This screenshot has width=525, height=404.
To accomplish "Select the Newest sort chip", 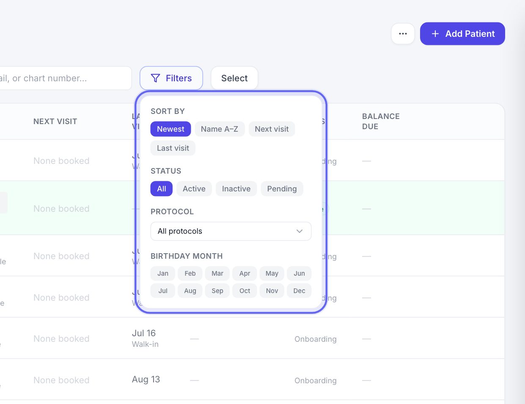I will click(170, 129).
